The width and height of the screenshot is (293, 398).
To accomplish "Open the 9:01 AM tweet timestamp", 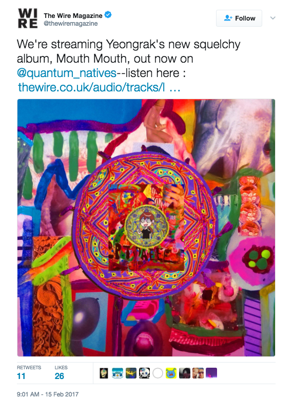I will (48, 394).
